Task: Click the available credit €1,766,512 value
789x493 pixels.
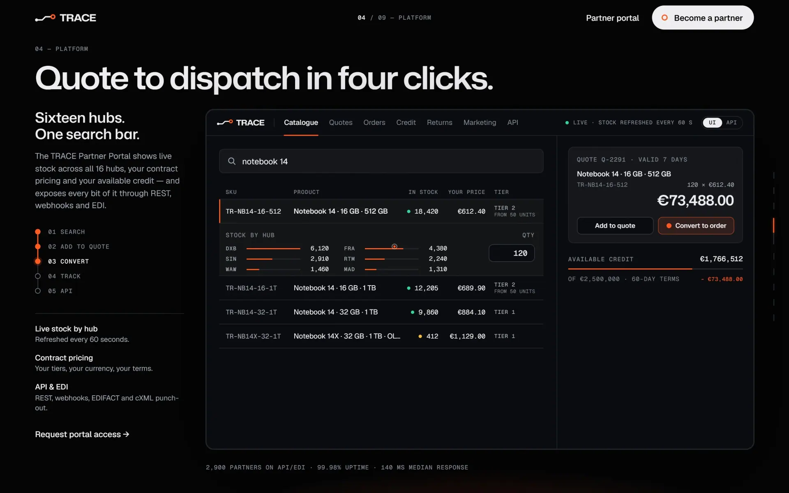Action: [x=721, y=259]
